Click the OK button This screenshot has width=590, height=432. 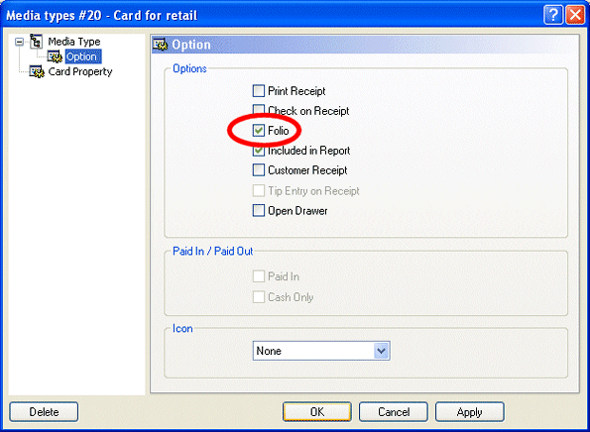(317, 412)
